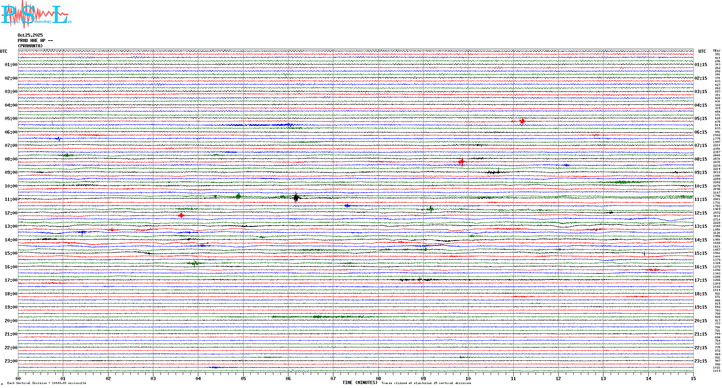
Task: Click the large black event near 11:00 trace
Action: pyautogui.click(x=296, y=197)
